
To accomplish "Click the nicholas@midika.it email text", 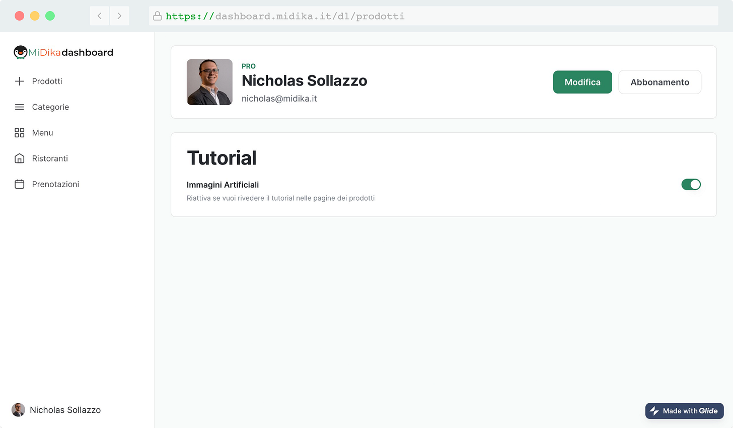I will tap(279, 99).
